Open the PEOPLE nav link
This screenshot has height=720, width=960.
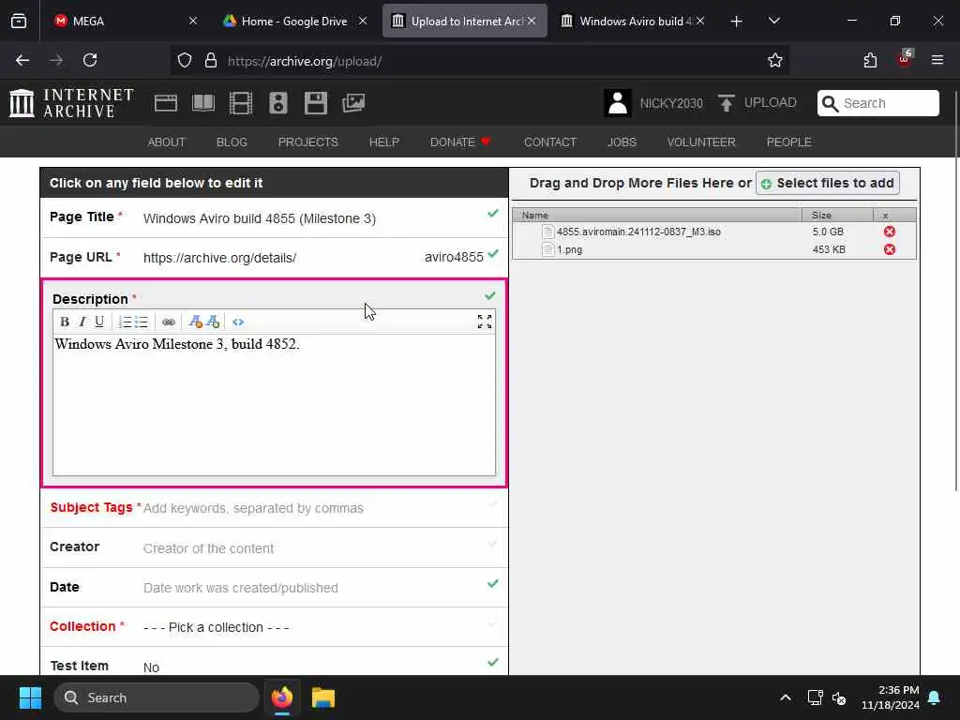(788, 142)
